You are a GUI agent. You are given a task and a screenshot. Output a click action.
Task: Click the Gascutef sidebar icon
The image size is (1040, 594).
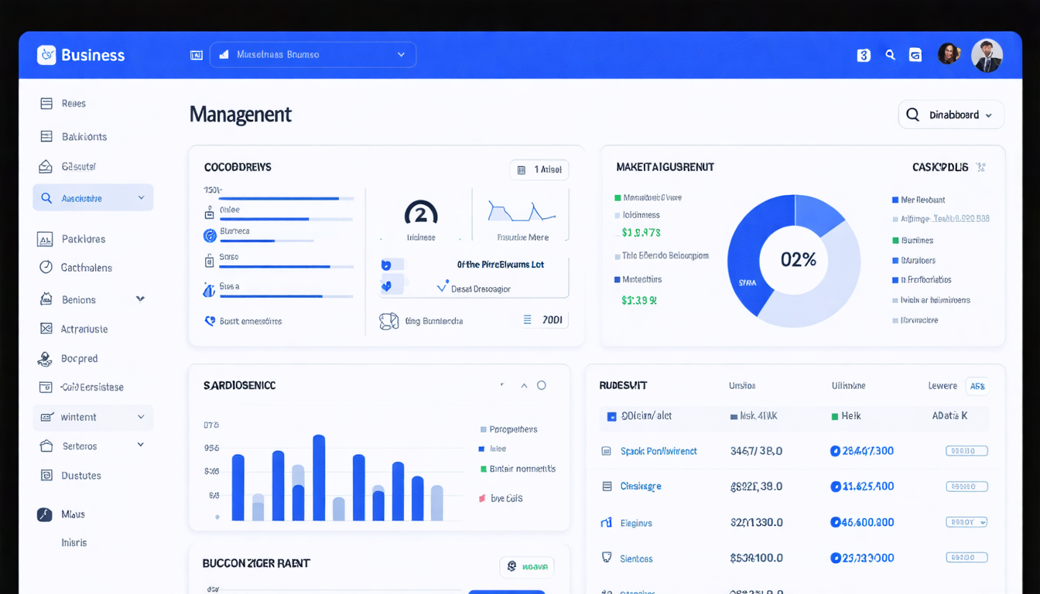[x=46, y=166]
